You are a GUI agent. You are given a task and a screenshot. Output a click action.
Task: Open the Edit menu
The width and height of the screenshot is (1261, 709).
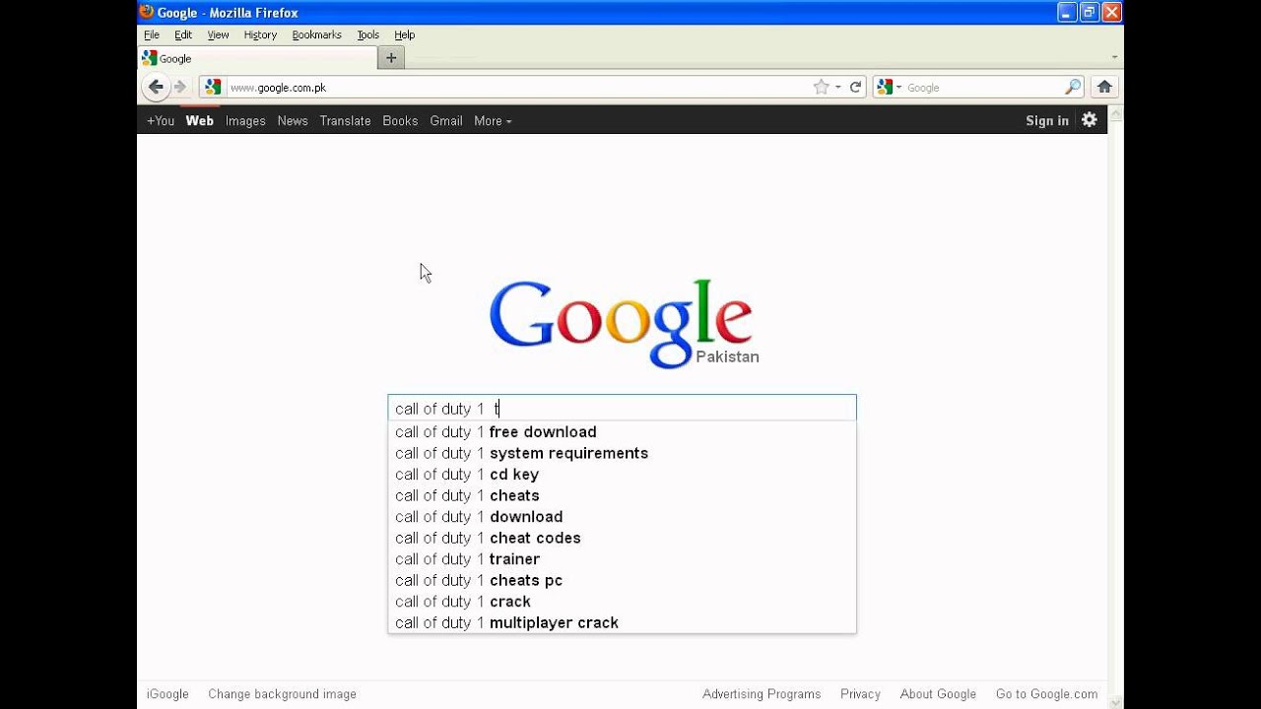click(183, 34)
